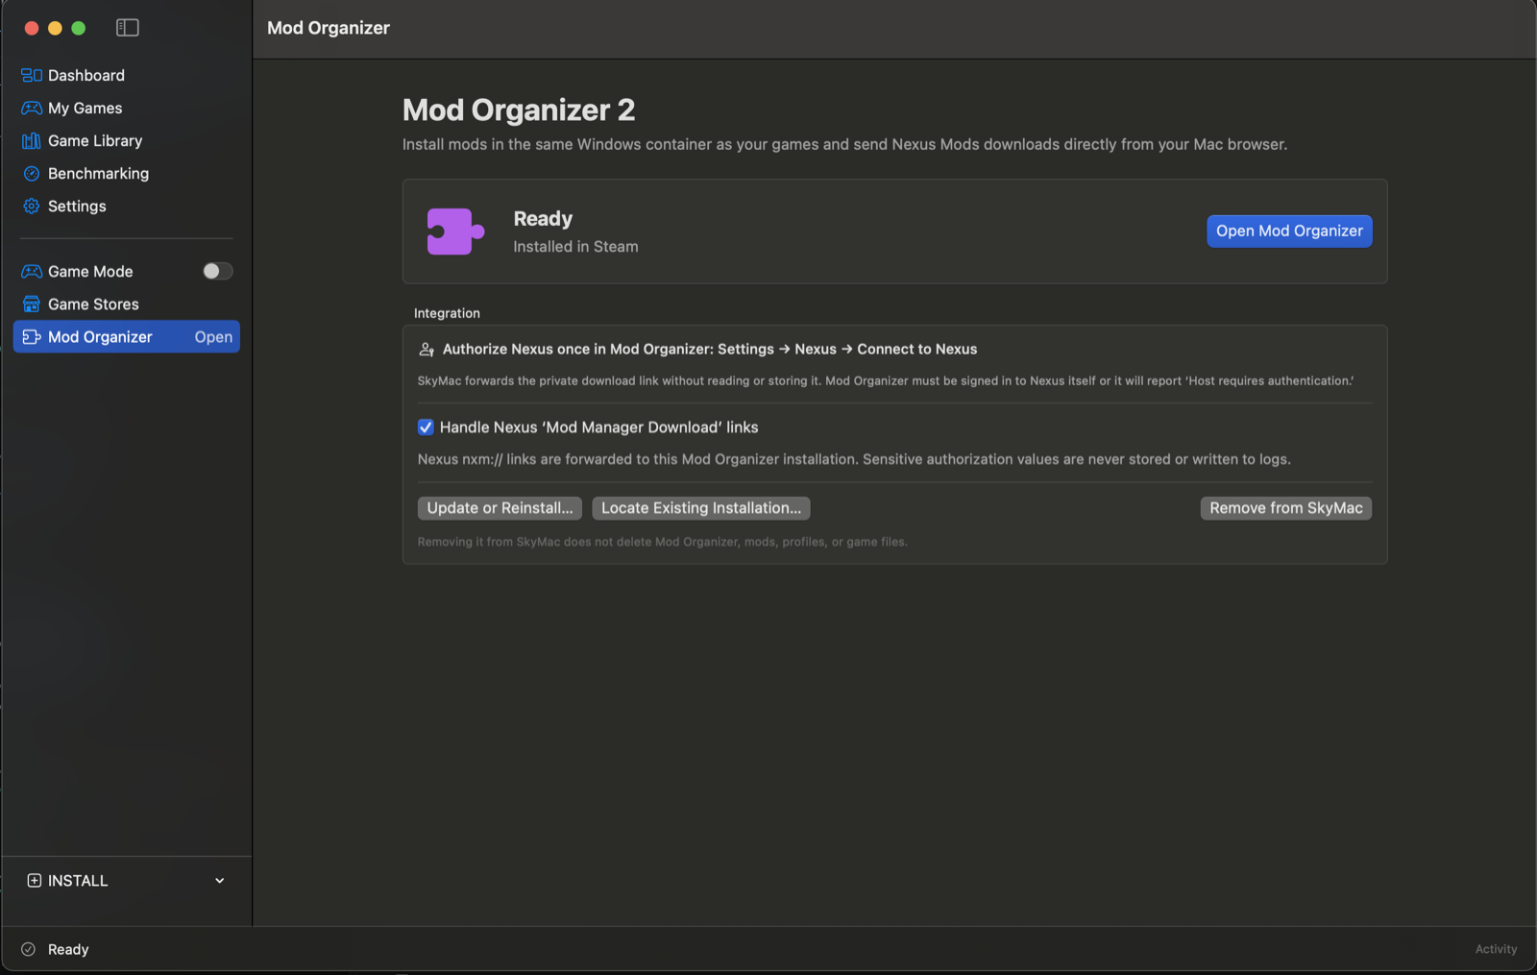The height and width of the screenshot is (975, 1537).
Task: Click the Game Stores storefront icon
Action: coord(32,304)
